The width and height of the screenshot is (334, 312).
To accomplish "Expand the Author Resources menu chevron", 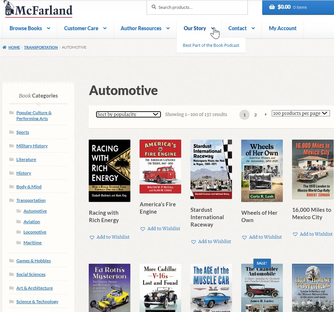I will click(x=168, y=28).
